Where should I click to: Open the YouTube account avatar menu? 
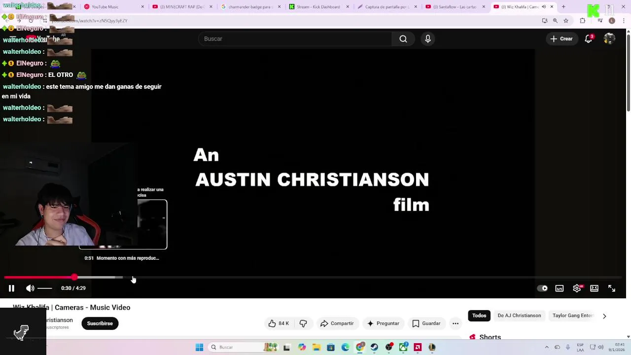610,39
